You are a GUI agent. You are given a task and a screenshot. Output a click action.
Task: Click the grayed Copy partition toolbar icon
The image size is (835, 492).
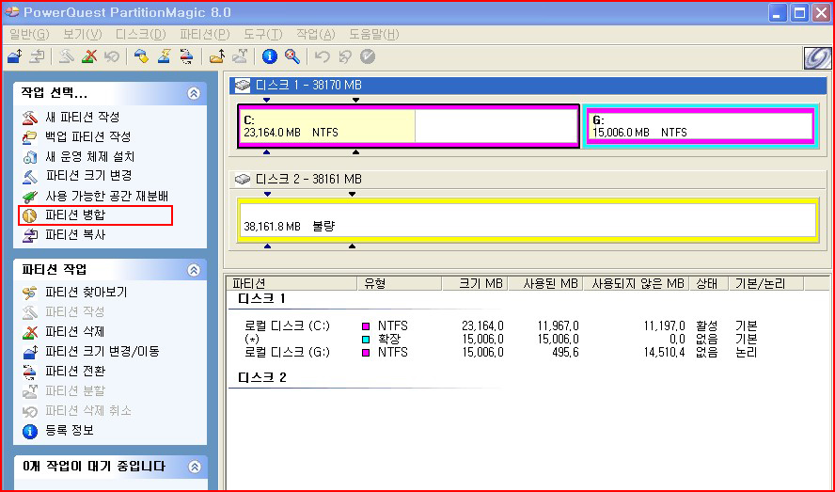[38, 56]
